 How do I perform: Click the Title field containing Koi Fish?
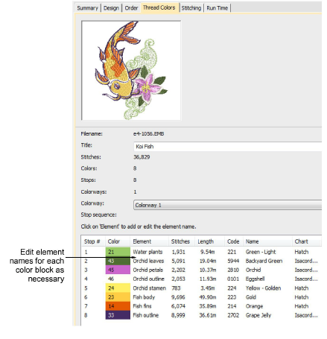227,147
